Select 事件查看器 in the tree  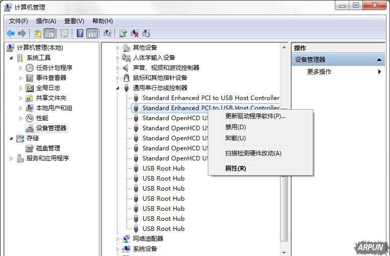pyautogui.click(x=51, y=78)
